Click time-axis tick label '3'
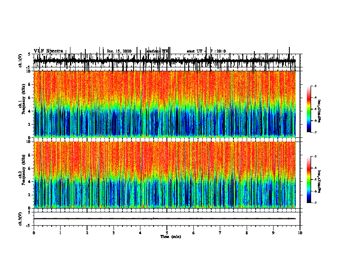The width and height of the screenshot is (338, 261). (x=114, y=233)
